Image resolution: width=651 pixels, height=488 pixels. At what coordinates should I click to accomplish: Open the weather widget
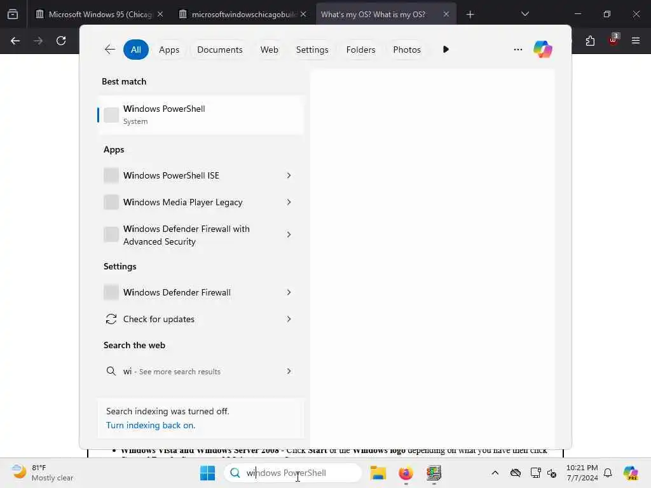click(42, 473)
